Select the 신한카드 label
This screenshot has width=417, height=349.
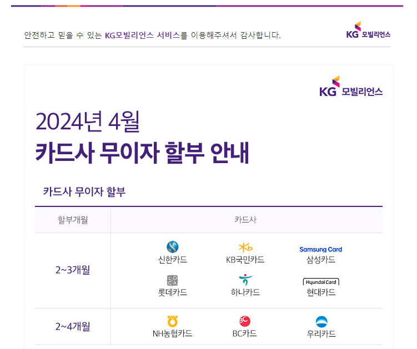[173, 260]
